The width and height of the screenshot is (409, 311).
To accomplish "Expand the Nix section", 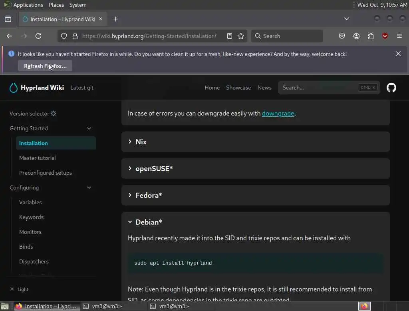I will (255, 142).
